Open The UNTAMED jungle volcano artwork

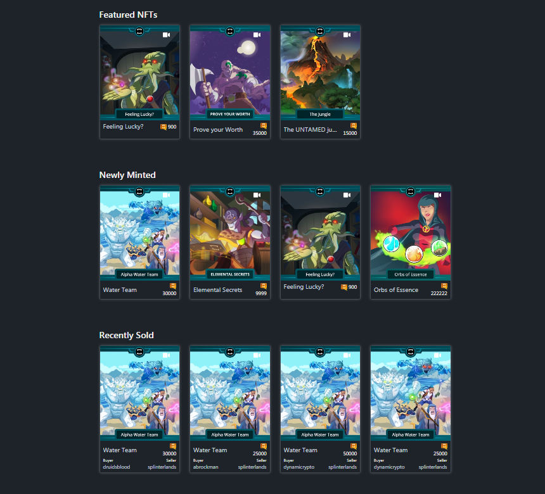click(320, 73)
